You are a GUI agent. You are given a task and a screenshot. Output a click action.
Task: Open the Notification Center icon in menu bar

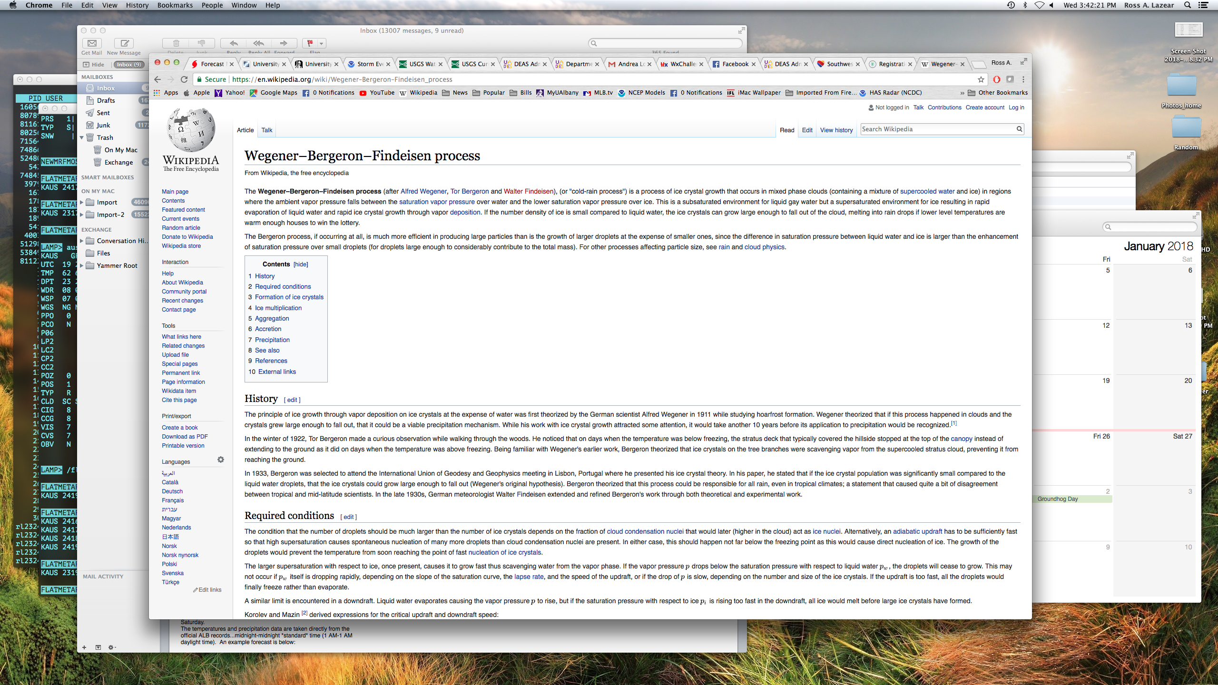(x=1203, y=5)
